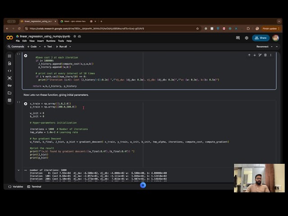
Task: Expand the Code dropdown arrow
Action: tap(40, 47)
